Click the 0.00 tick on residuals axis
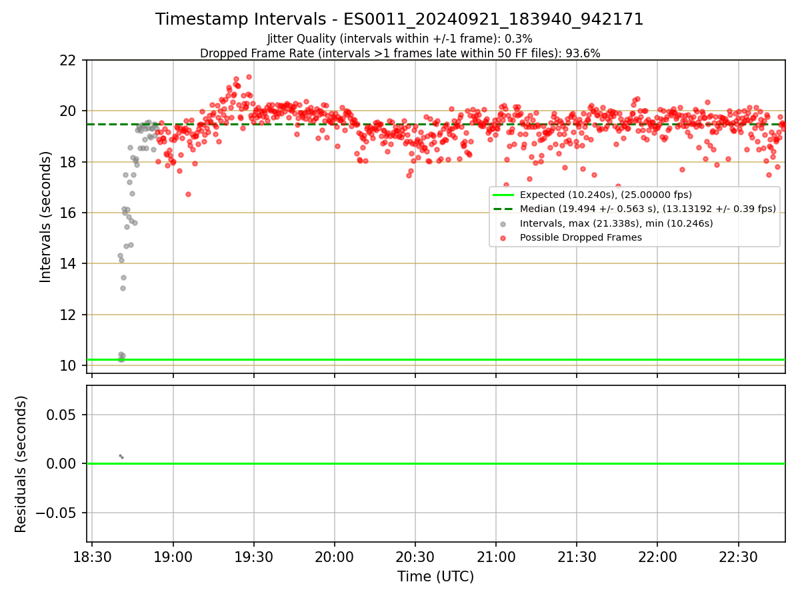 tap(63, 463)
